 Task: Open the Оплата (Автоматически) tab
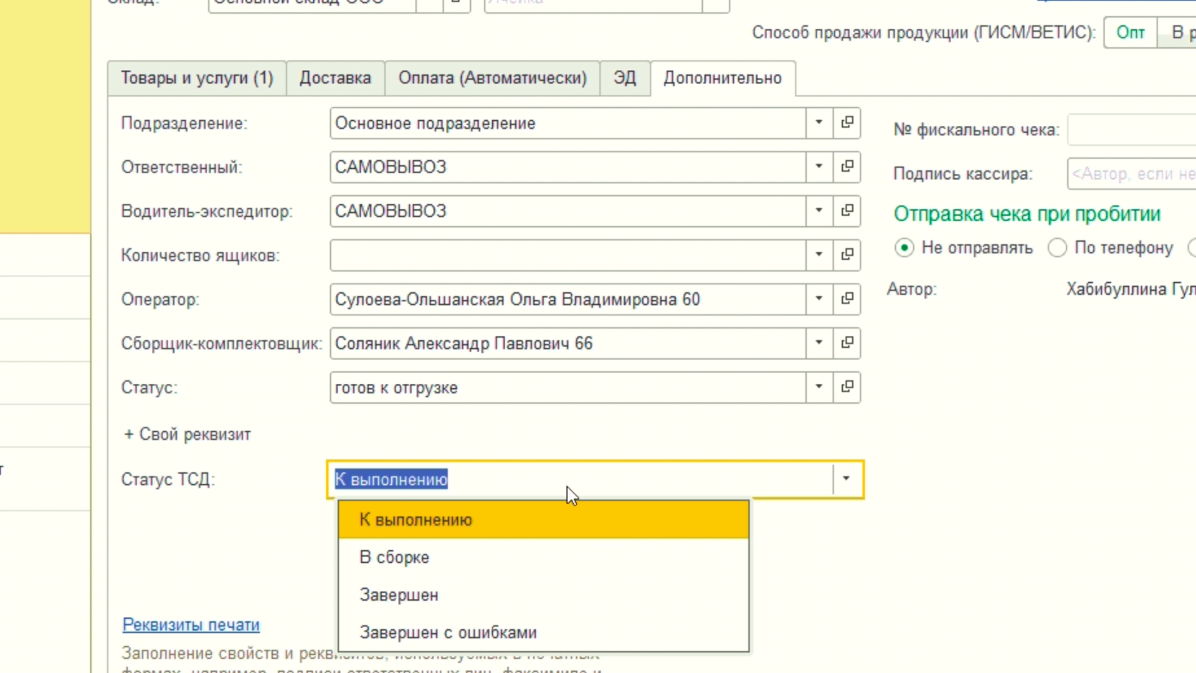tap(492, 78)
